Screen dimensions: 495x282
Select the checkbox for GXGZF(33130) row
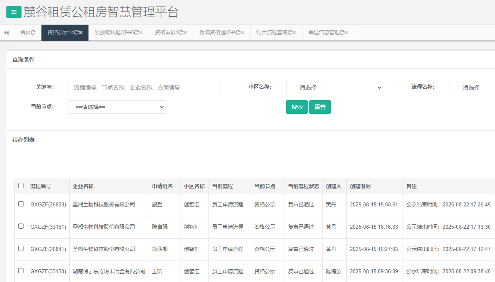21,271
